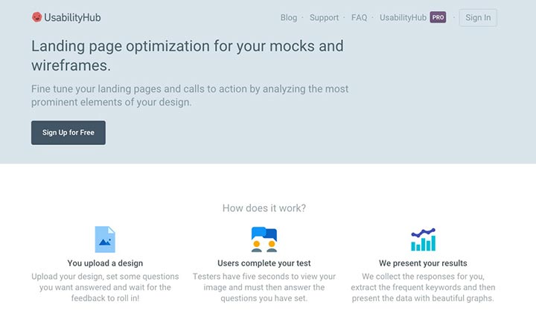Click the "You upload a design" title
The width and height of the screenshot is (536, 328).
[105, 263]
